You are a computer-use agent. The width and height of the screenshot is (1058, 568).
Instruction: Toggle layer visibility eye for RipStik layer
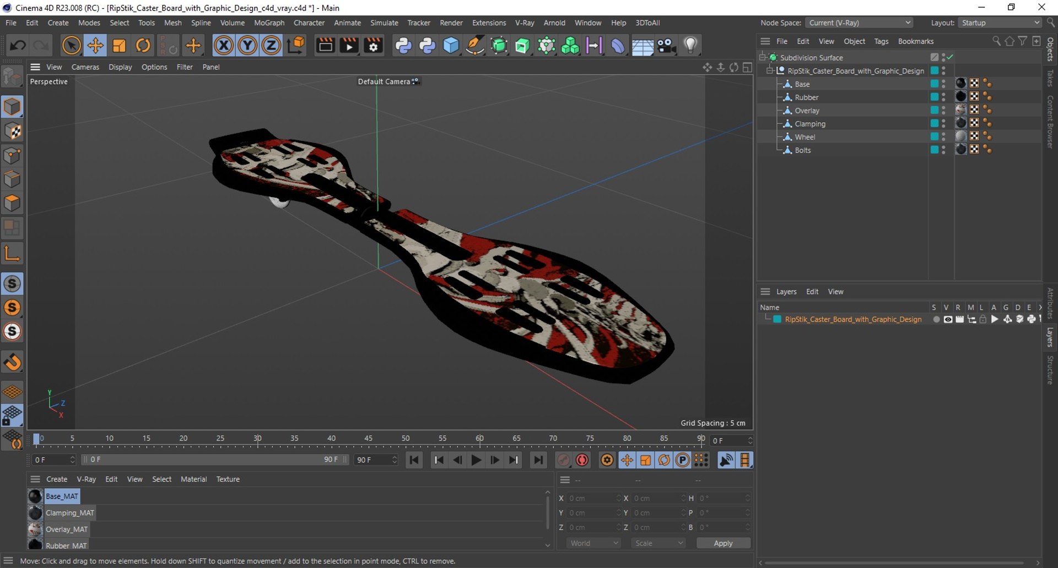pos(948,319)
